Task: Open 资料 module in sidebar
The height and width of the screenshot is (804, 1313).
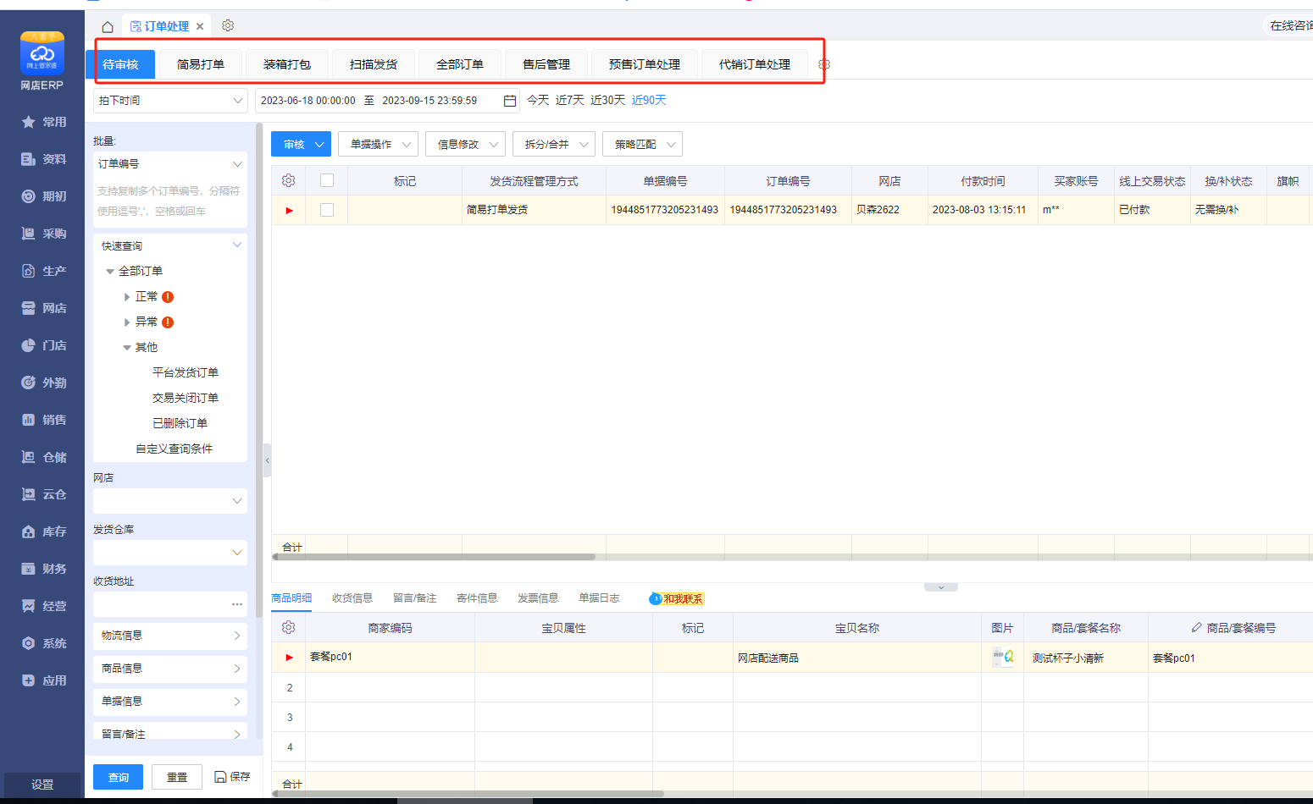Action: 43,159
